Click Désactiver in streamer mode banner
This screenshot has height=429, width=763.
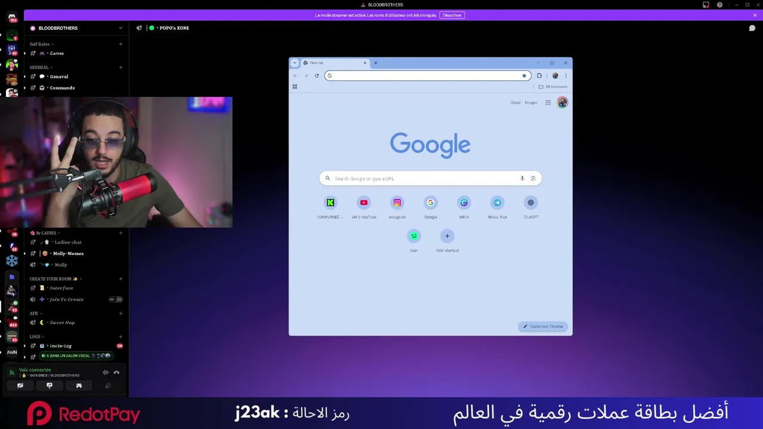click(x=452, y=15)
